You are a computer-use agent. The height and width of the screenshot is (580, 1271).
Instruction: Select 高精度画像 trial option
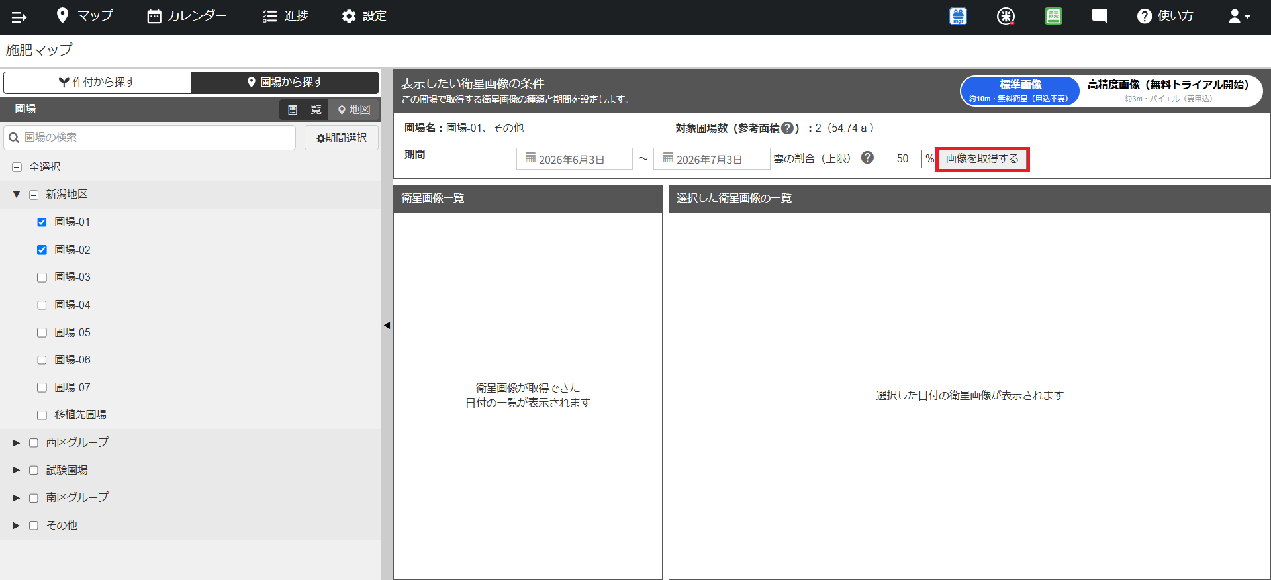coord(1168,91)
